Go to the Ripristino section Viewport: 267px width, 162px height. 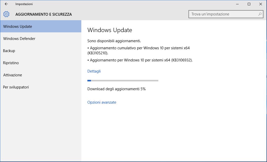click(41, 63)
